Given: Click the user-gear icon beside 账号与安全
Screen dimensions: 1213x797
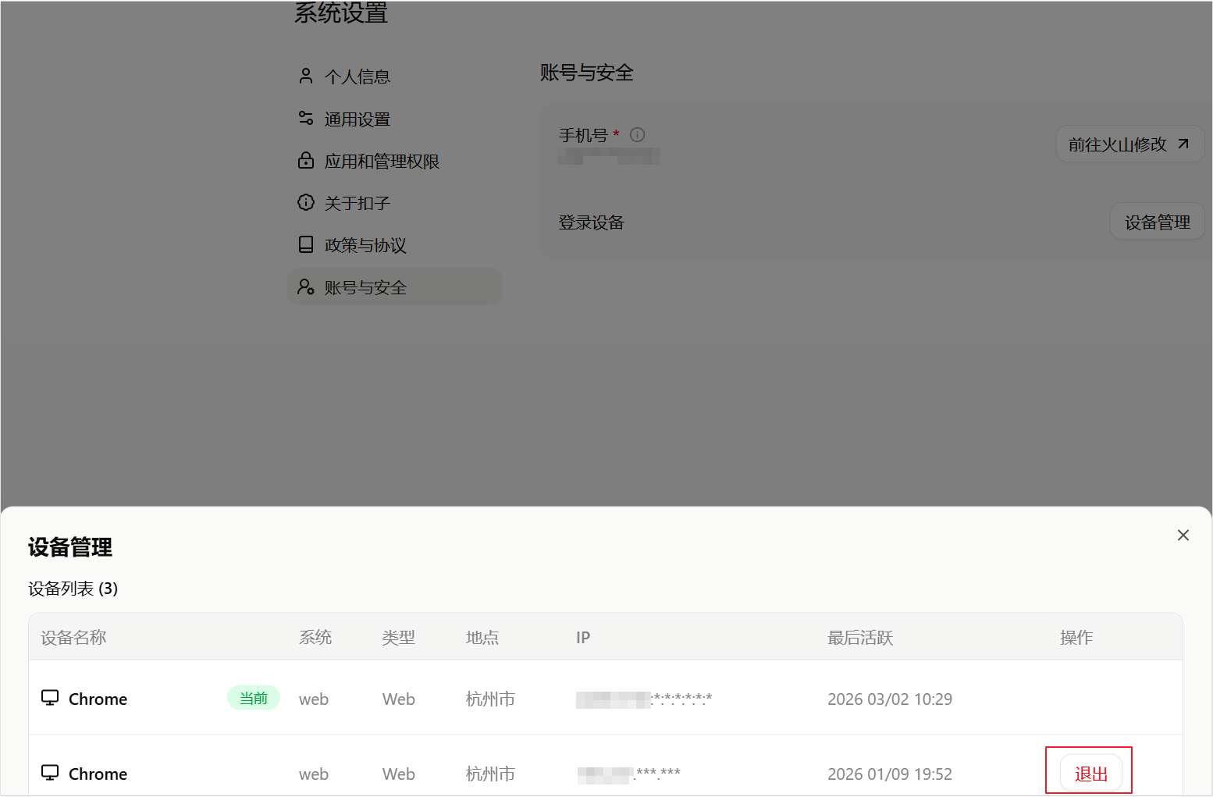Looking at the screenshot, I should pyautogui.click(x=306, y=286).
